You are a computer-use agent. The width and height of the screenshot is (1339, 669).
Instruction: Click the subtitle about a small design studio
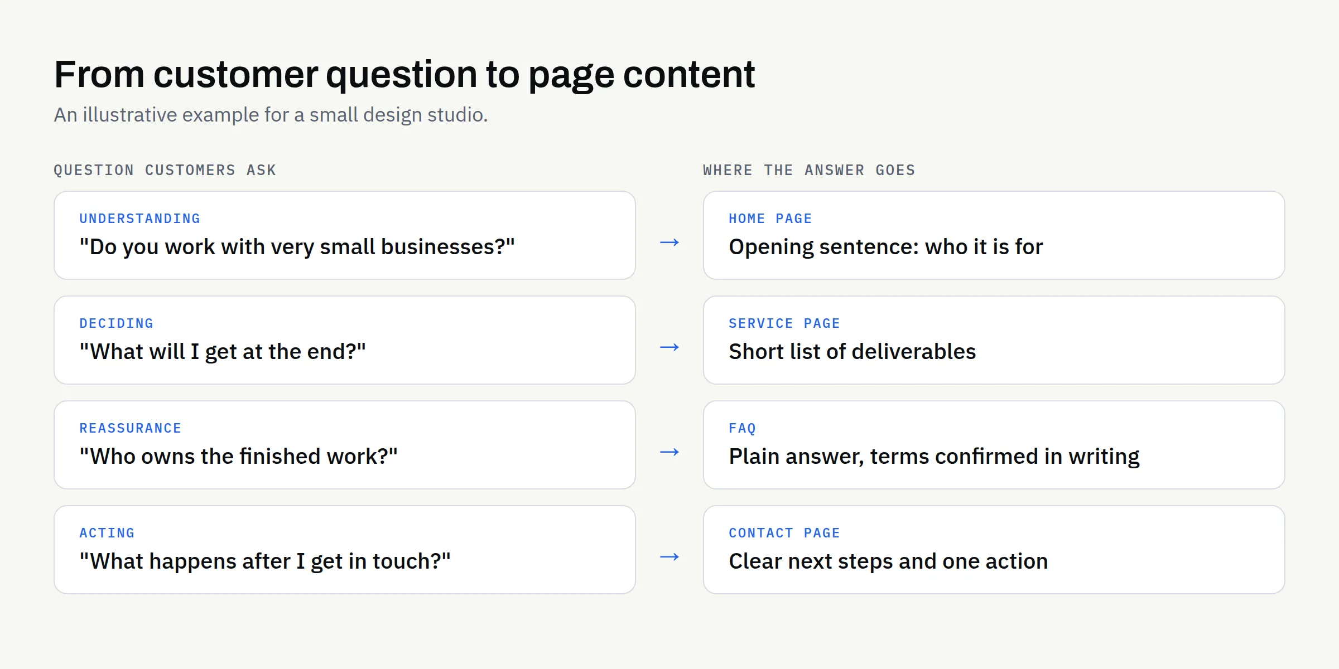tap(271, 115)
